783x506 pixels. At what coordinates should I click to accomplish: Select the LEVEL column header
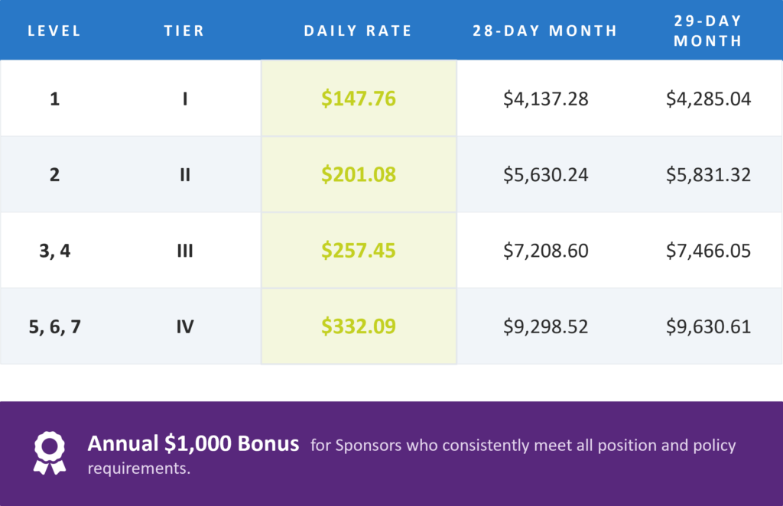[54, 31]
